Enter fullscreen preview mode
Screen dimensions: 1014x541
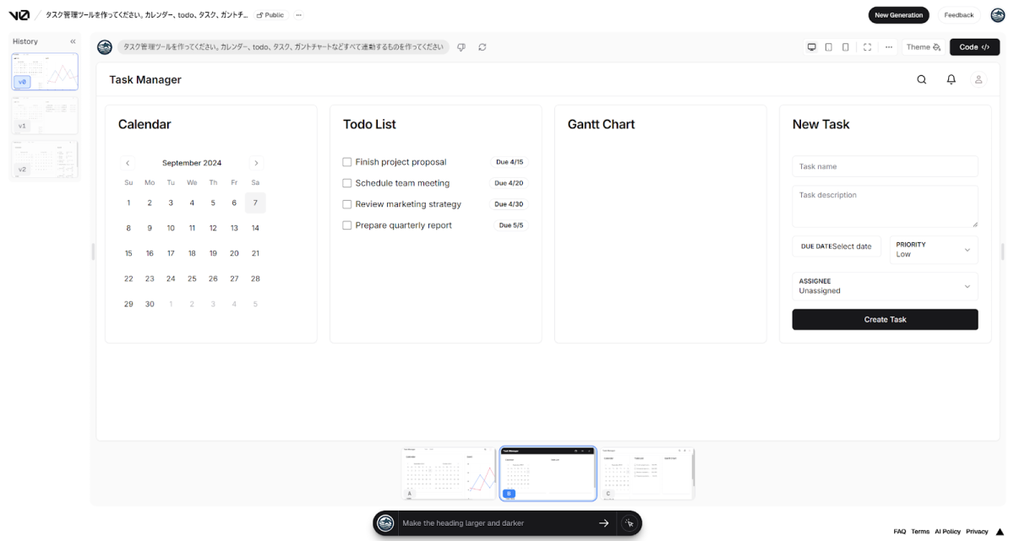tap(867, 47)
